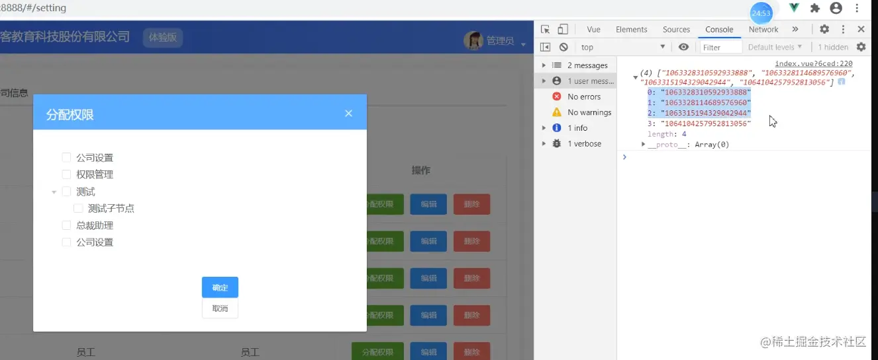
Task: Click the Vue devtools extension icon
Action: tap(794, 8)
